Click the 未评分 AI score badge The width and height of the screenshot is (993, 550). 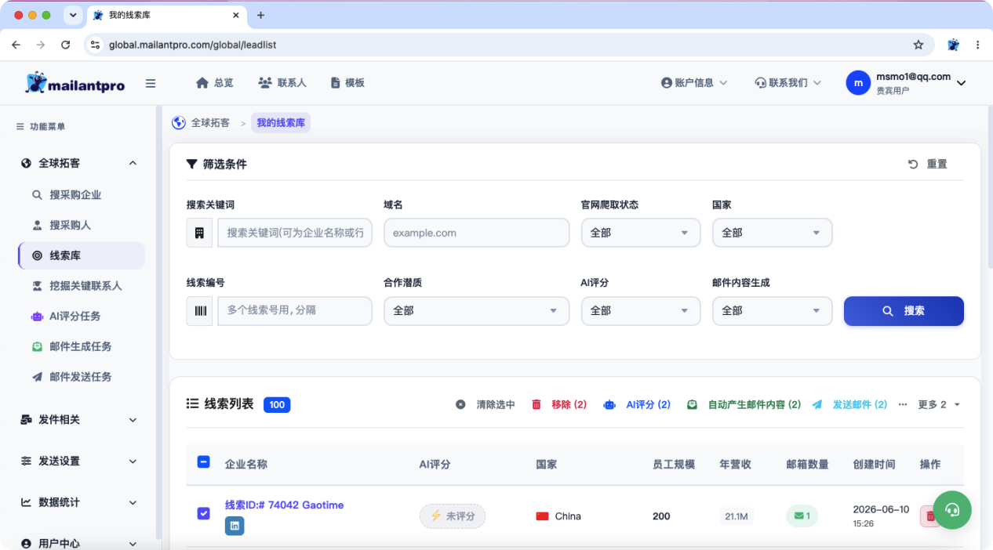[x=453, y=516]
